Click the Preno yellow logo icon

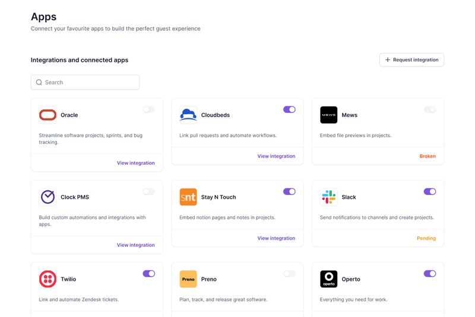[188, 279]
